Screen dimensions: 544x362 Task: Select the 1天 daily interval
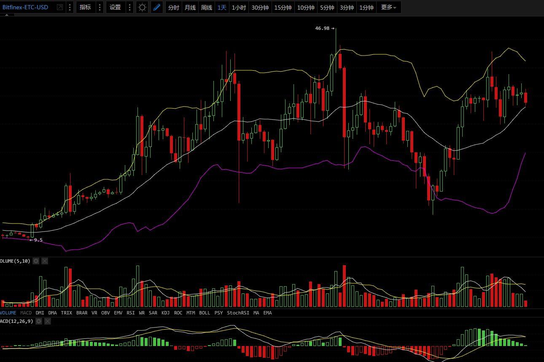222,8
